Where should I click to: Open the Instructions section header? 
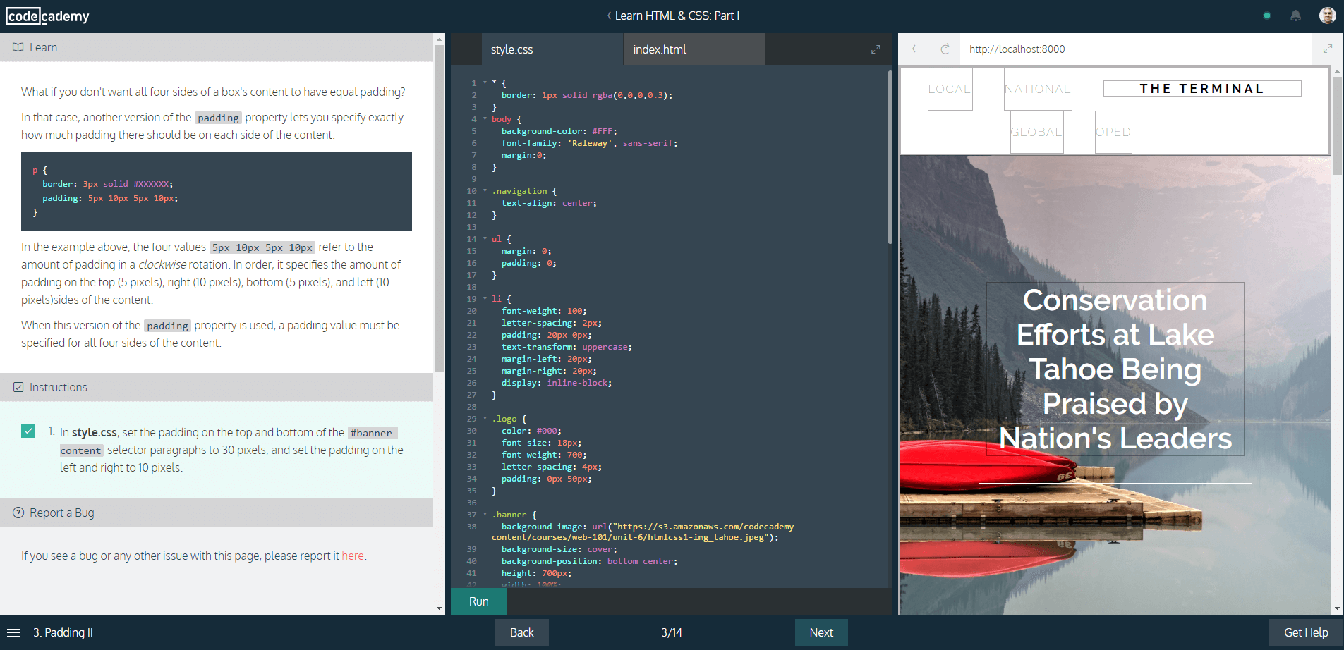click(217, 387)
